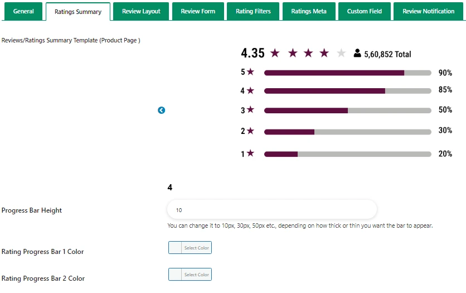
Task: Click the grey fifth star in average rating
Action: [x=341, y=54]
